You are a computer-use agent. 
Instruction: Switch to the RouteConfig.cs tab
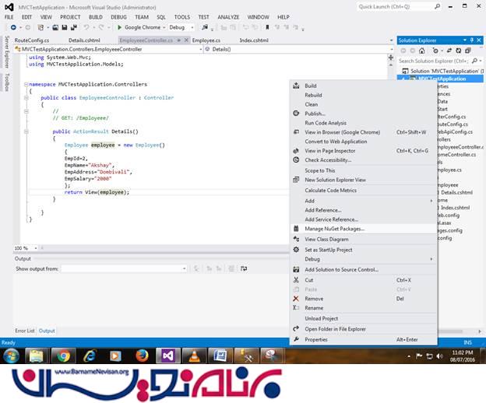32,40
